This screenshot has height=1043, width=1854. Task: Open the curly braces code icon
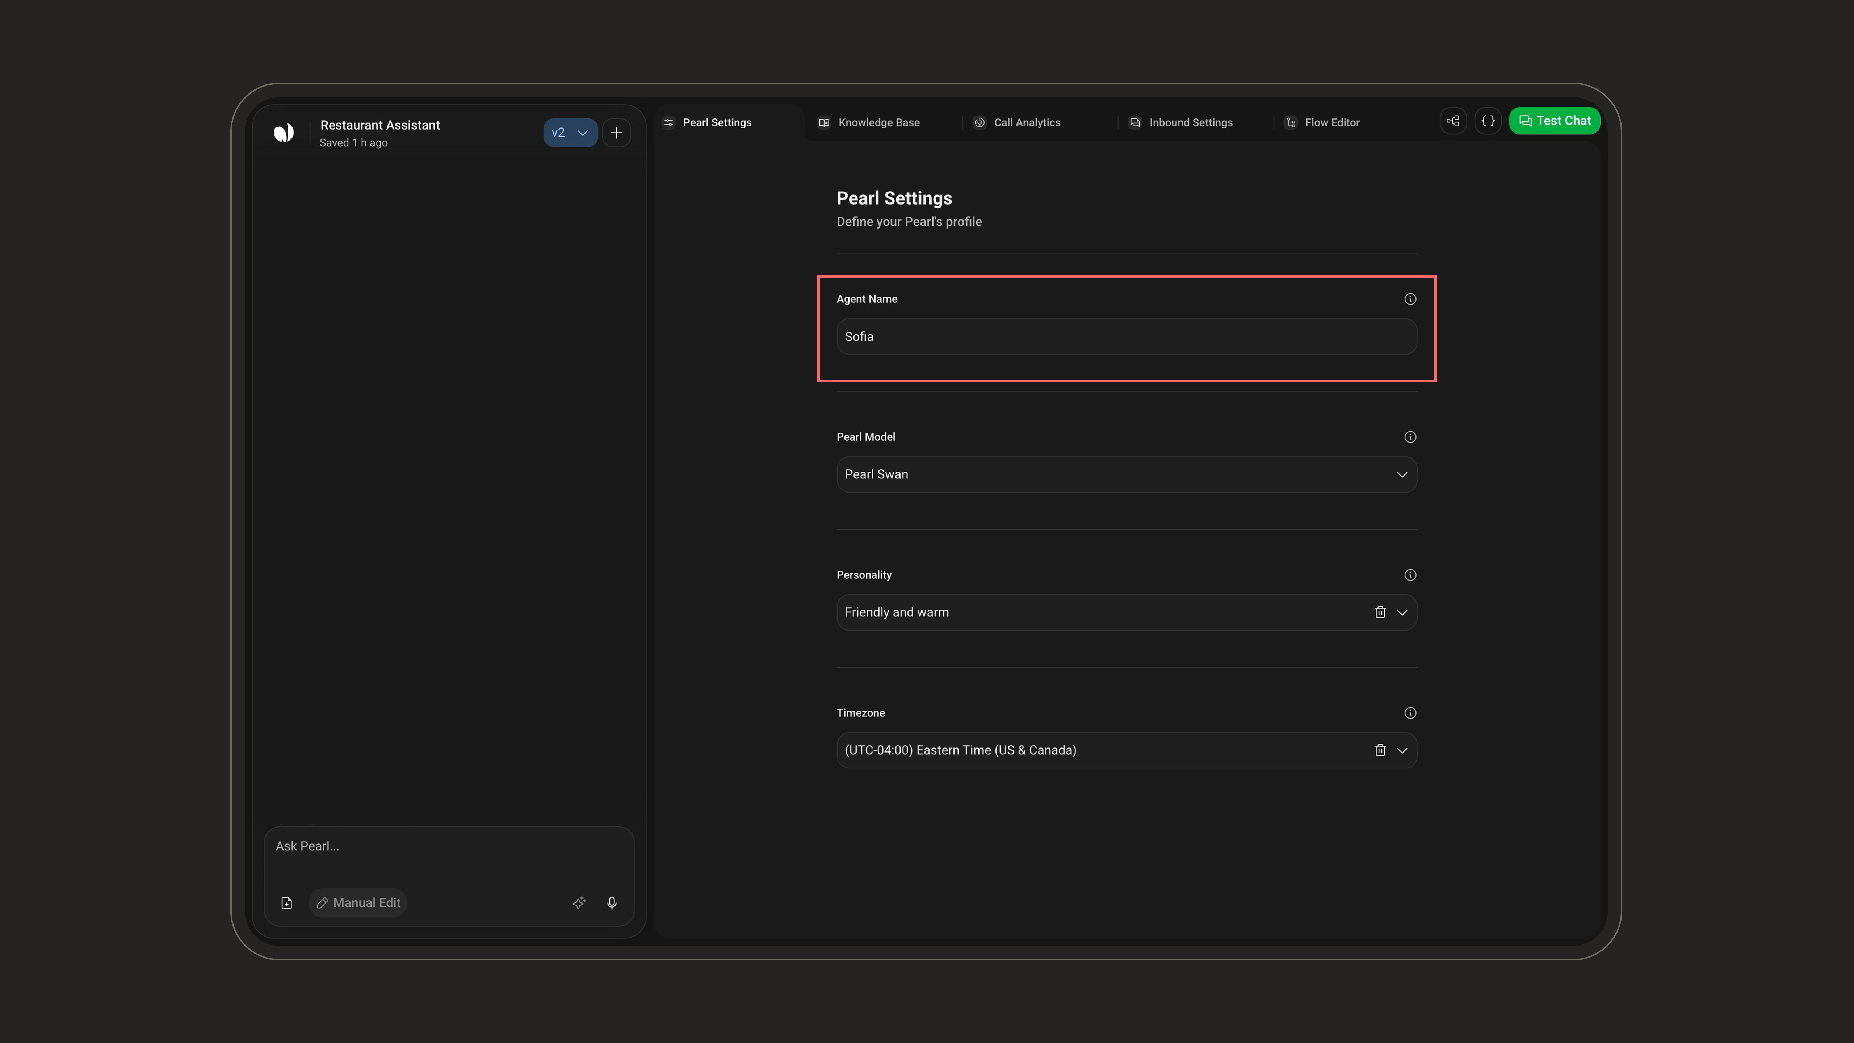point(1488,121)
